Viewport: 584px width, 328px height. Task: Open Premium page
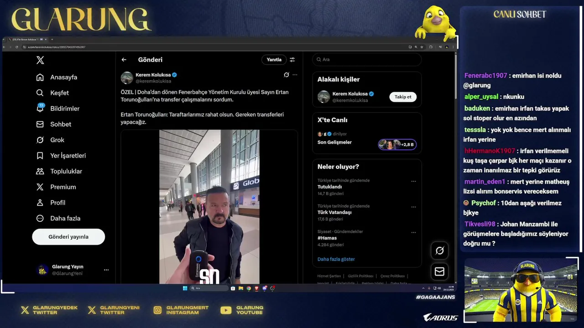pyautogui.click(x=56, y=187)
